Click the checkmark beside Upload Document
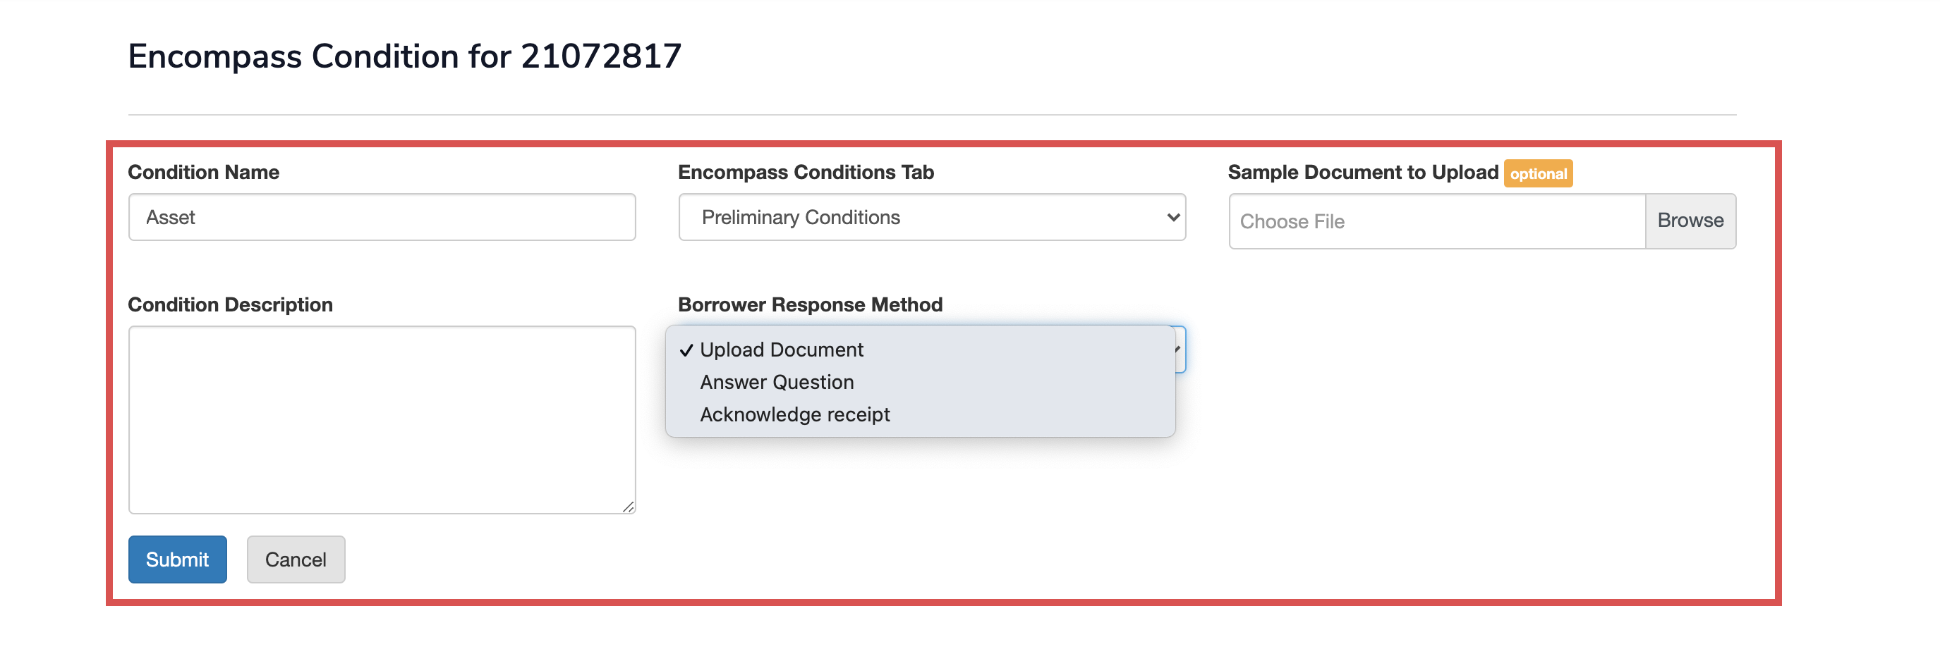The width and height of the screenshot is (1940, 668). (686, 350)
